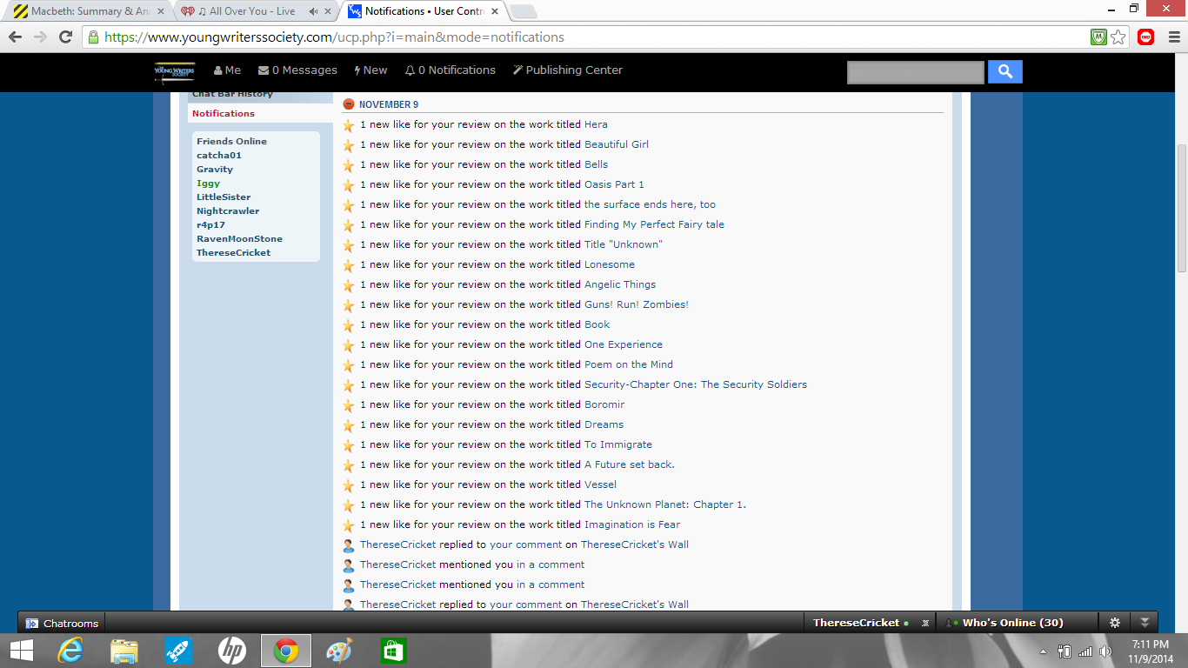Open friend Iggy's profile
1188x668 pixels.
pyautogui.click(x=208, y=184)
